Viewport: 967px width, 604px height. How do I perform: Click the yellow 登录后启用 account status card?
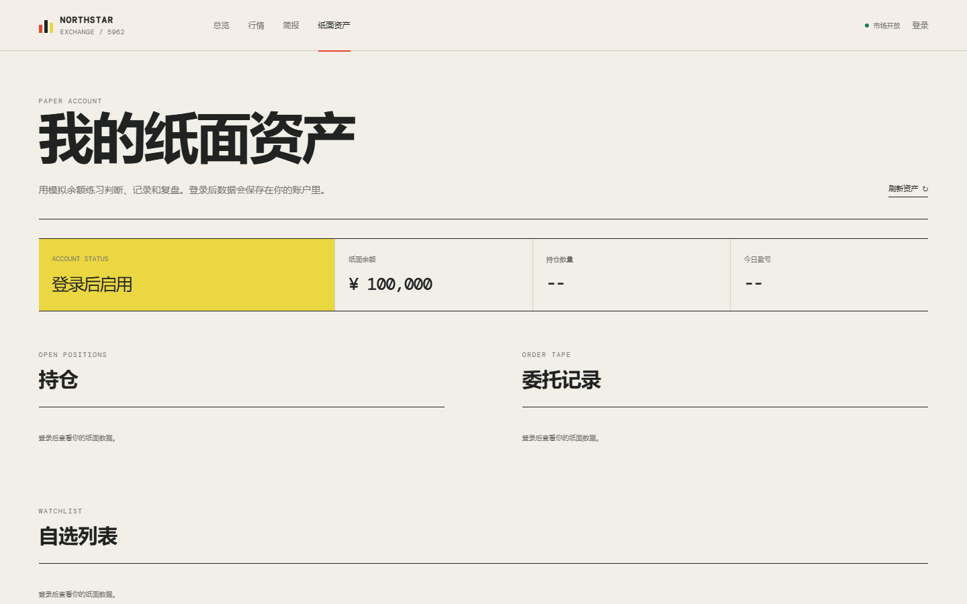[x=187, y=274]
